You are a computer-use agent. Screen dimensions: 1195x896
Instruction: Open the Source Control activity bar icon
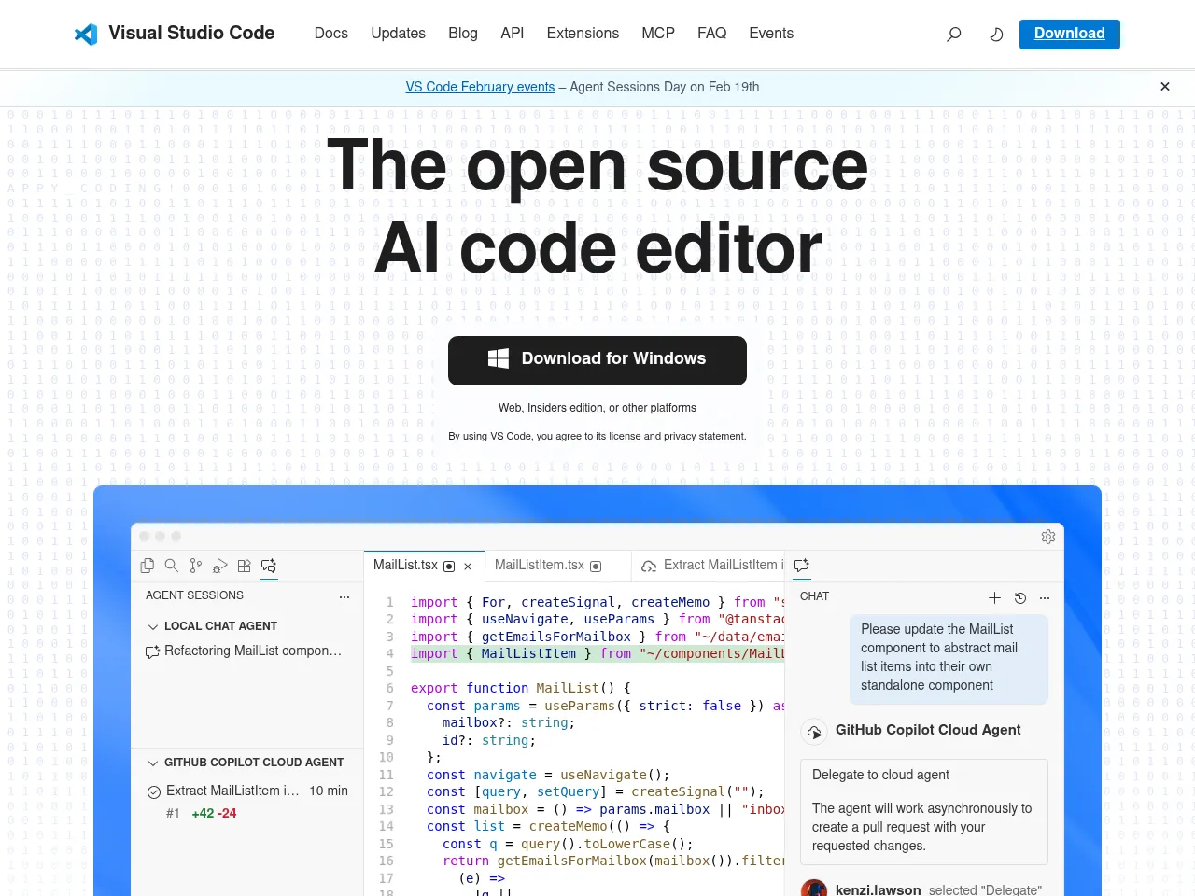[x=195, y=566]
